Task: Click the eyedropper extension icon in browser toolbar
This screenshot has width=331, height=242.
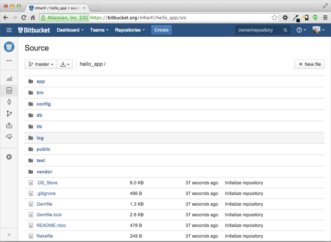Action: [x=296, y=18]
